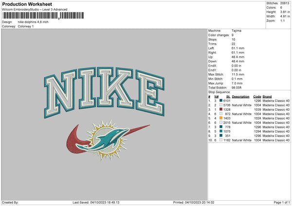Click the Min Stitch value 0.1 mm

coord(237,79)
